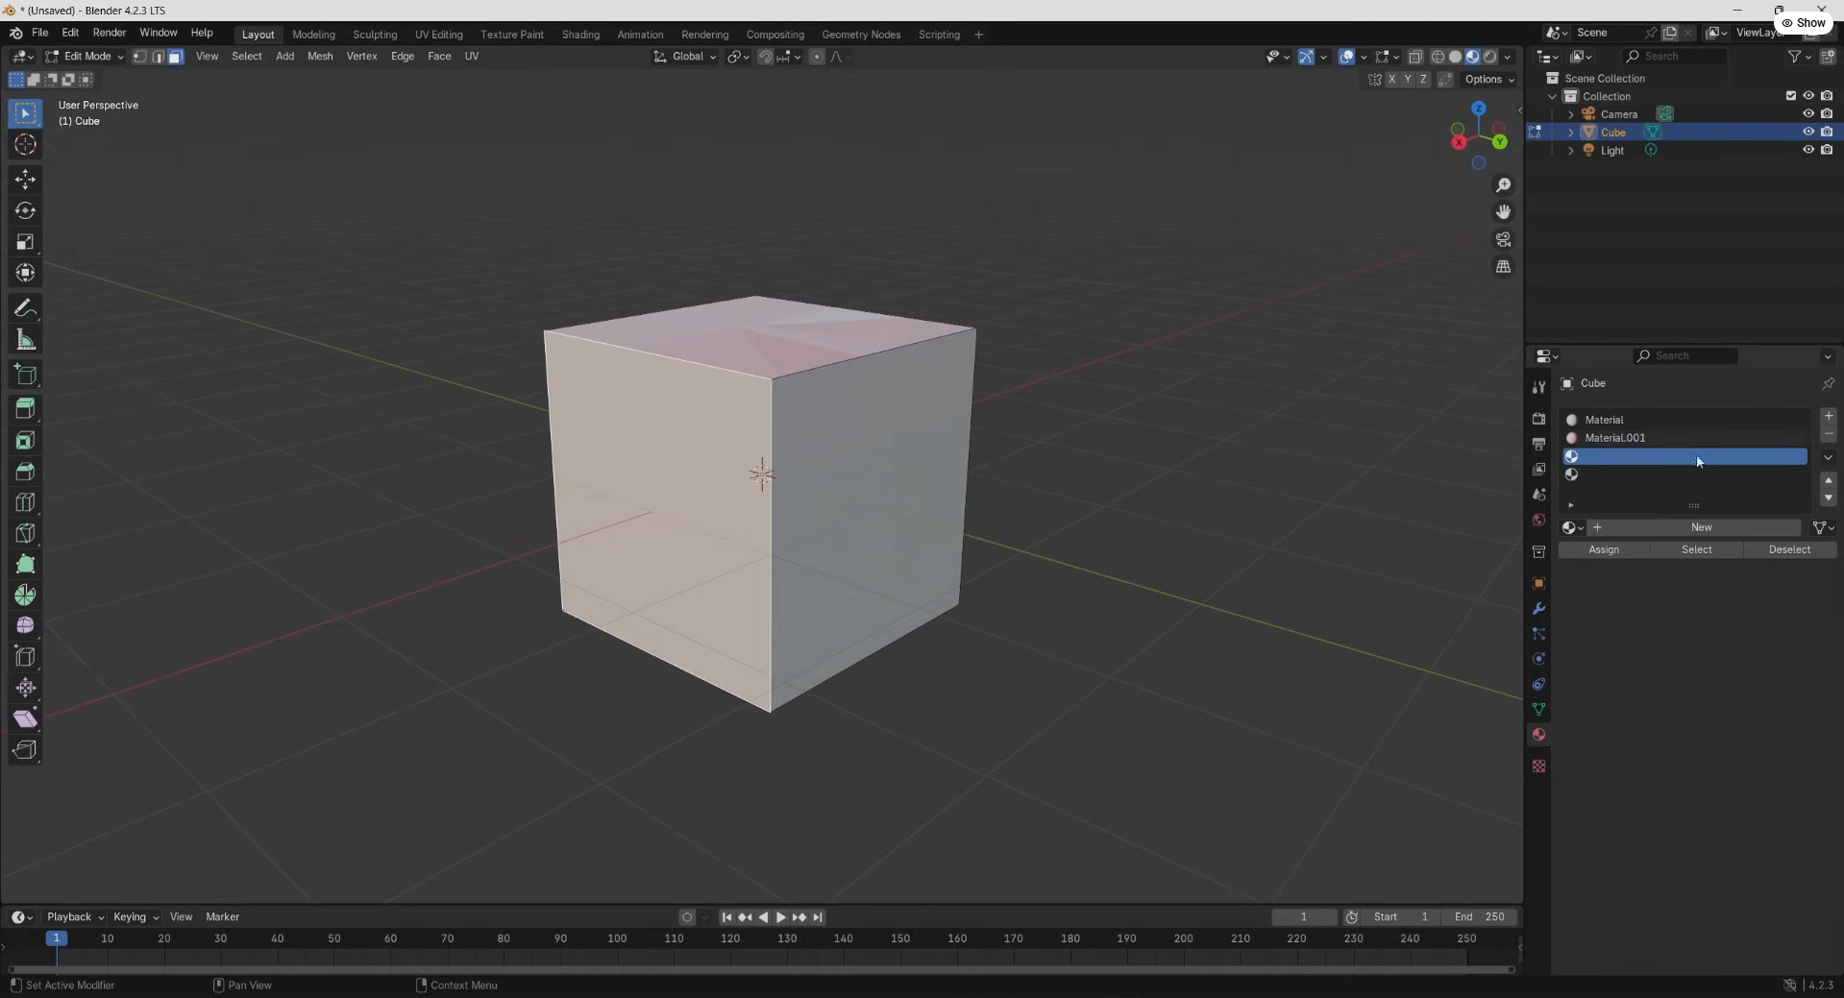This screenshot has width=1844, height=998.
Task: Open Global transform orientation dropdown
Action: pyautogui.click(x=685, y=57)
